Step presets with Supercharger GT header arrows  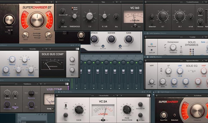tap(26, 2)
